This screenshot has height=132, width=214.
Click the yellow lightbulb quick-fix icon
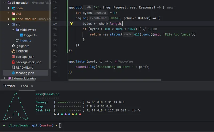click(71, 24)
